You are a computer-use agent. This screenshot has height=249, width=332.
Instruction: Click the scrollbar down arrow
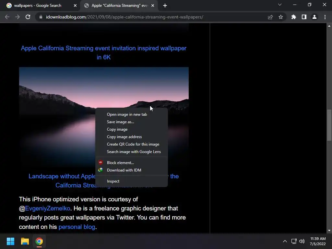[329, 231]
